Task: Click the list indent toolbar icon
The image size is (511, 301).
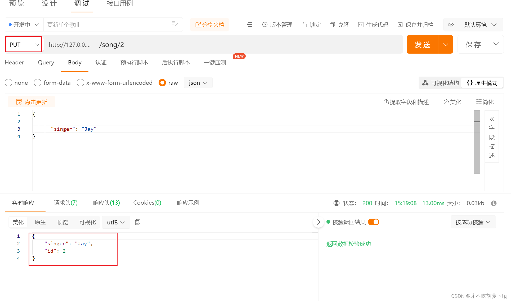Action: [250, 25]
